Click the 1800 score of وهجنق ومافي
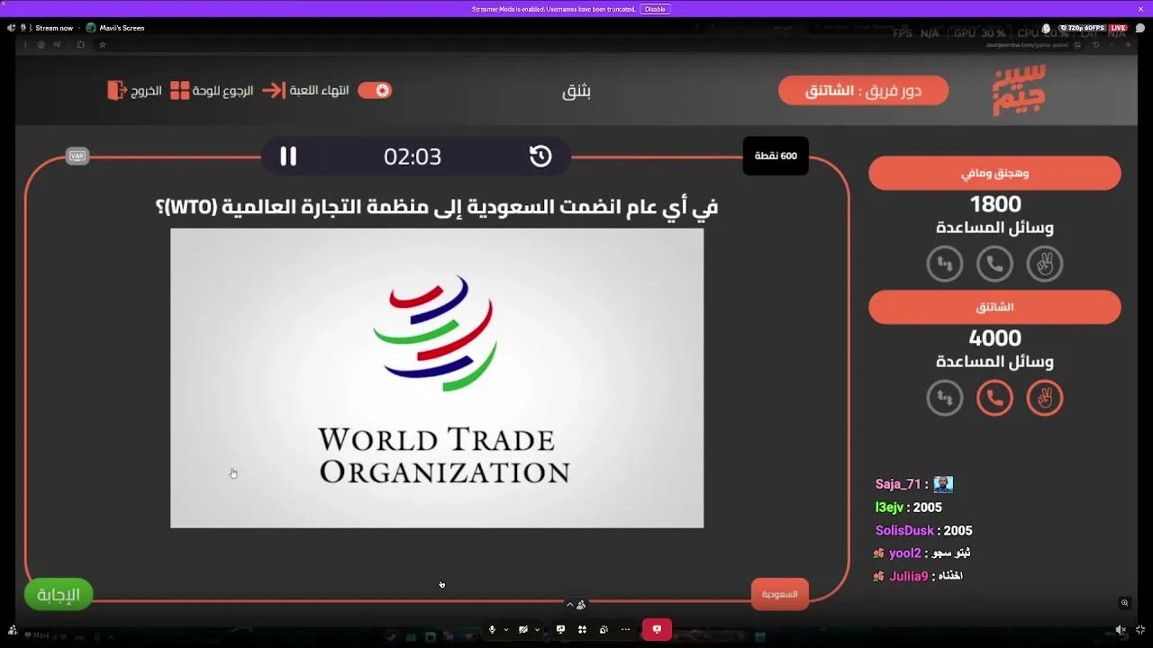The image size is (1153, 648). (x=995, y=204)
